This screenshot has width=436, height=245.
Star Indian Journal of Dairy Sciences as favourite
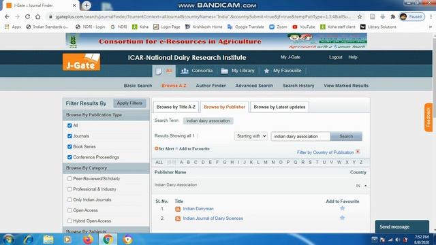(x=342, y=218)
